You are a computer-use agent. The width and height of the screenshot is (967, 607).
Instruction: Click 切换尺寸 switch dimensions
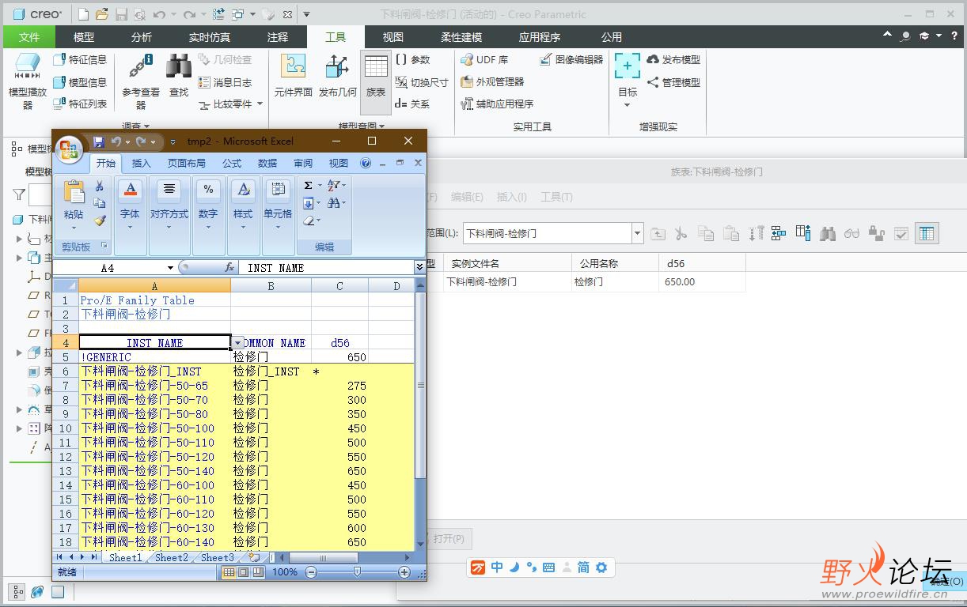[421, 82]
